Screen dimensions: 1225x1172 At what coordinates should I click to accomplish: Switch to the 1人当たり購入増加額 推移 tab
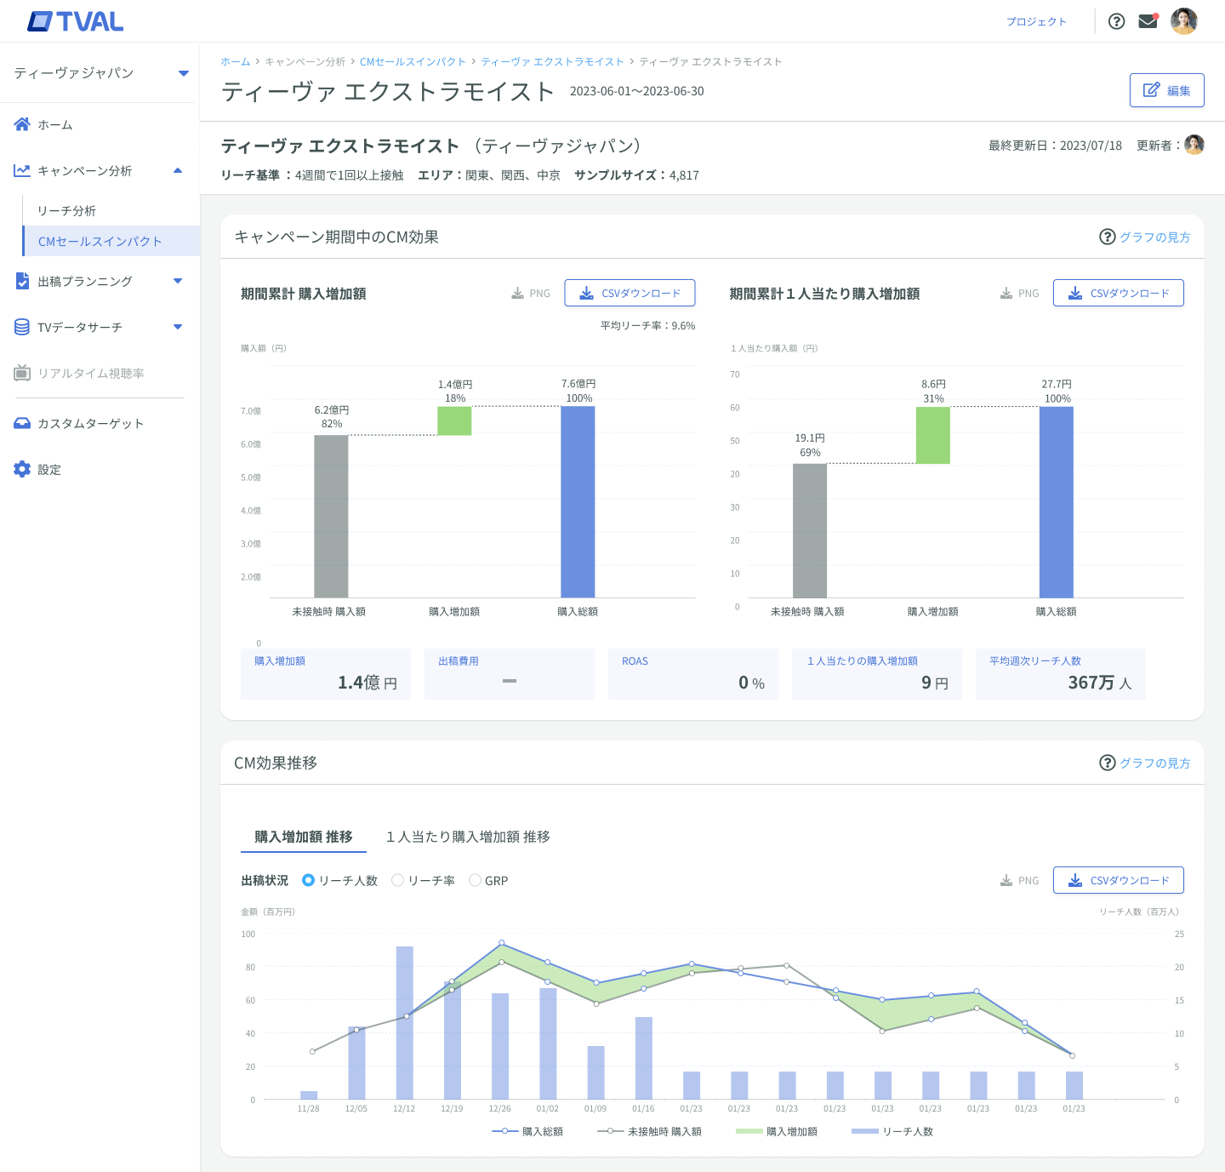pos(469,837)
